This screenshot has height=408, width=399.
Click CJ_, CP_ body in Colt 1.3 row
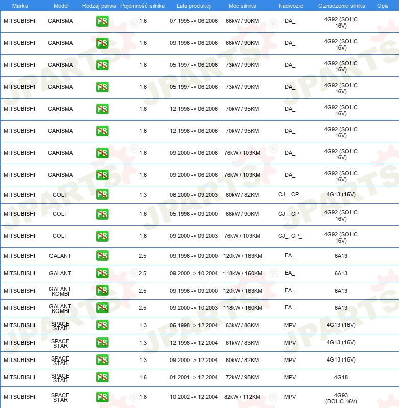click(290, 195)
